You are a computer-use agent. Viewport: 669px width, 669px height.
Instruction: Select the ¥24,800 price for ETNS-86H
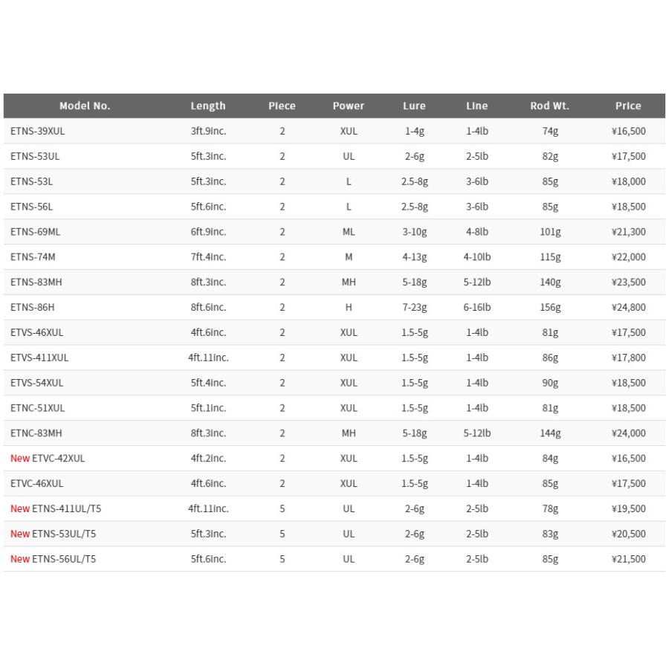[x=628, y=307]
